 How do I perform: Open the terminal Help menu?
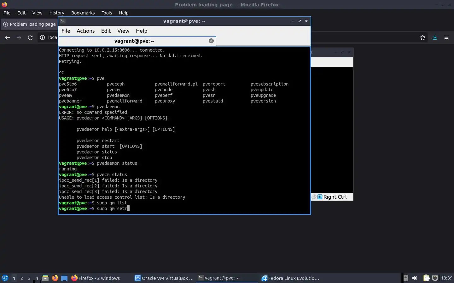coord(142,31)
